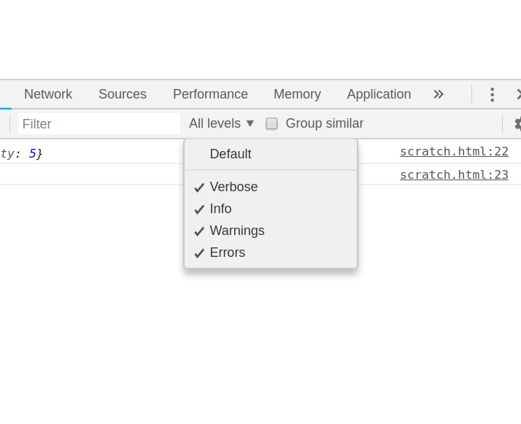The height and width of the screenshot is (424, 521).
Task: Go to the Memory tab
Action: click(297, 94)
